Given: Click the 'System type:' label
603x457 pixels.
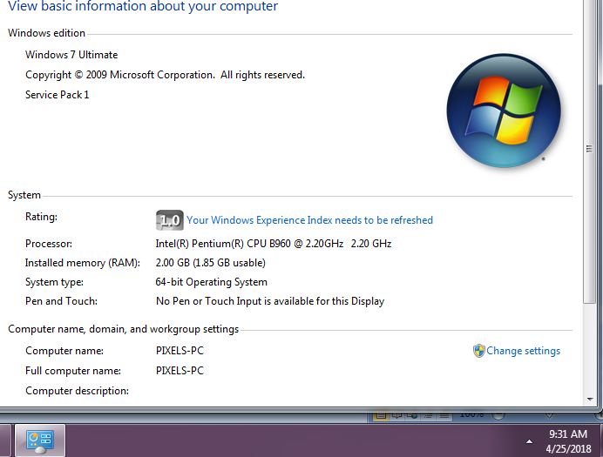Looking at the screenshot, I should [54, 282].
